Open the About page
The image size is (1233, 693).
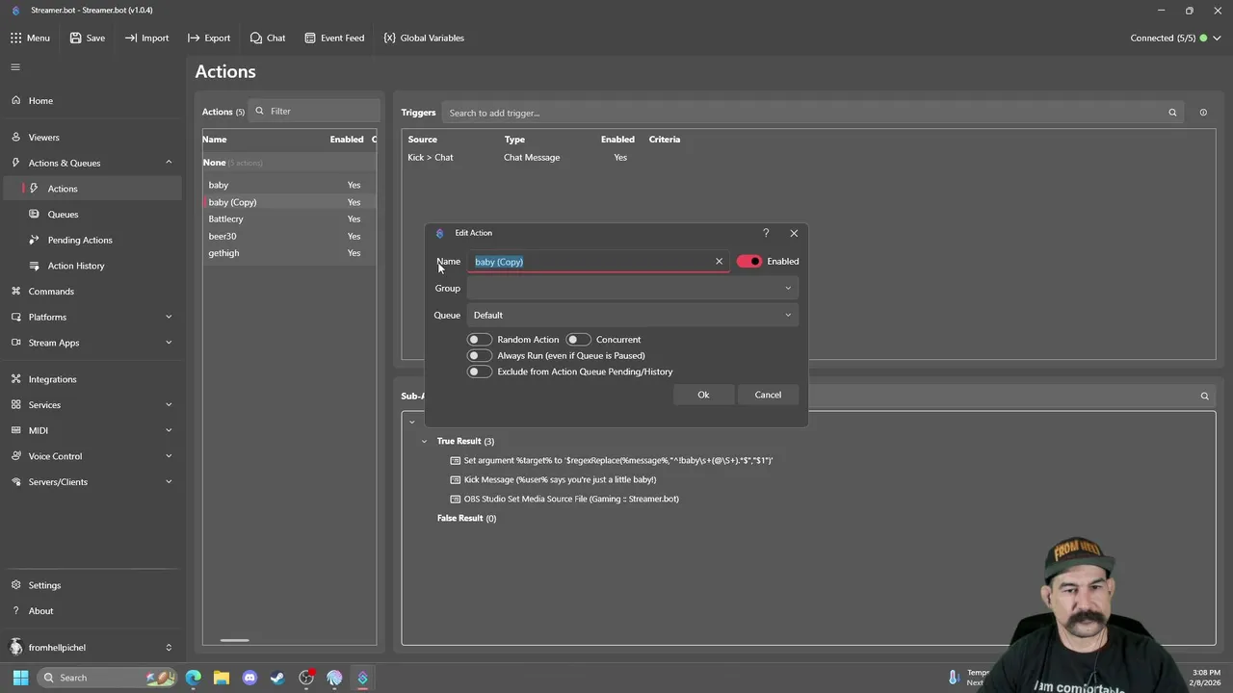pos(92,610)
